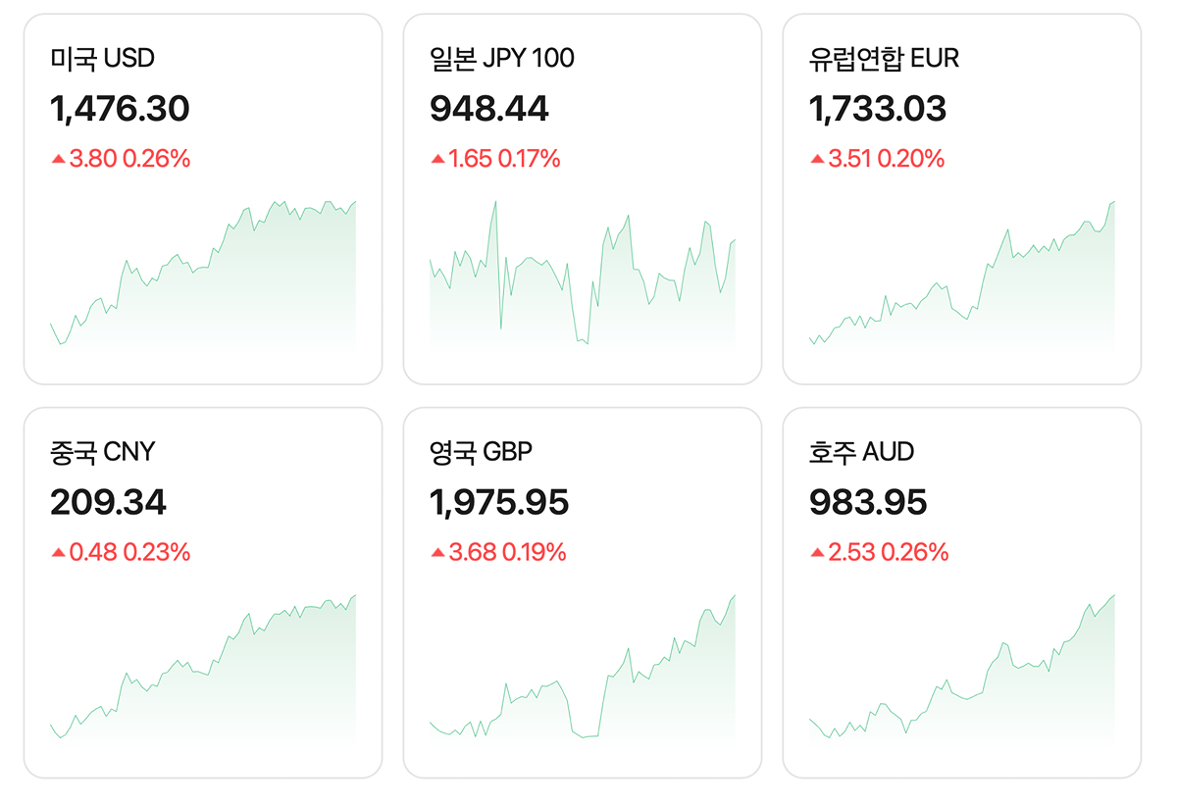Click the up-triangle icon on GBP card
1177x805 pixels.
(x=437, y=553)
